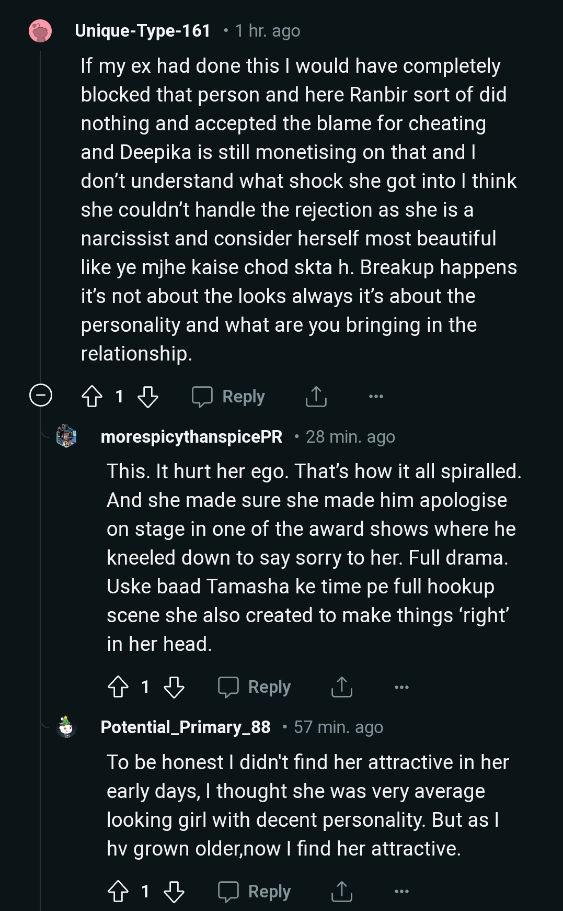This screenshot has height=911, width=563.
Task: View Unique-Type-161's pink avatar
Action: coord(40,31)
